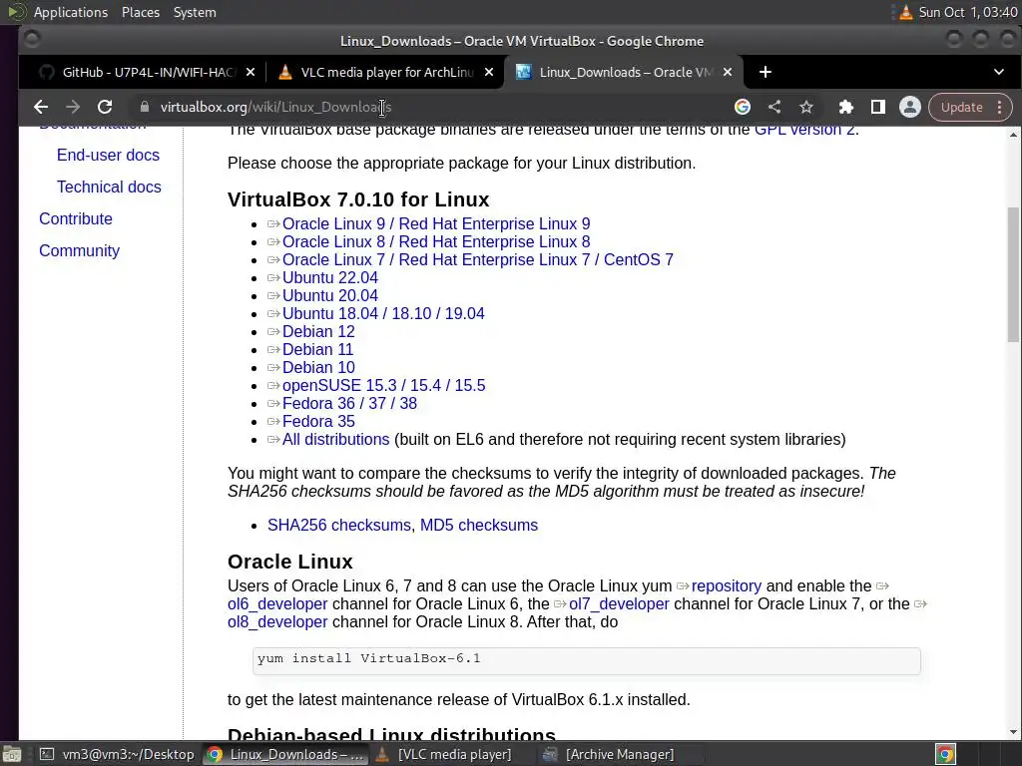The height and width of the screenshot is (766, 1022).
Task: Share this page using share icon
Action: [x=774, y=107]
